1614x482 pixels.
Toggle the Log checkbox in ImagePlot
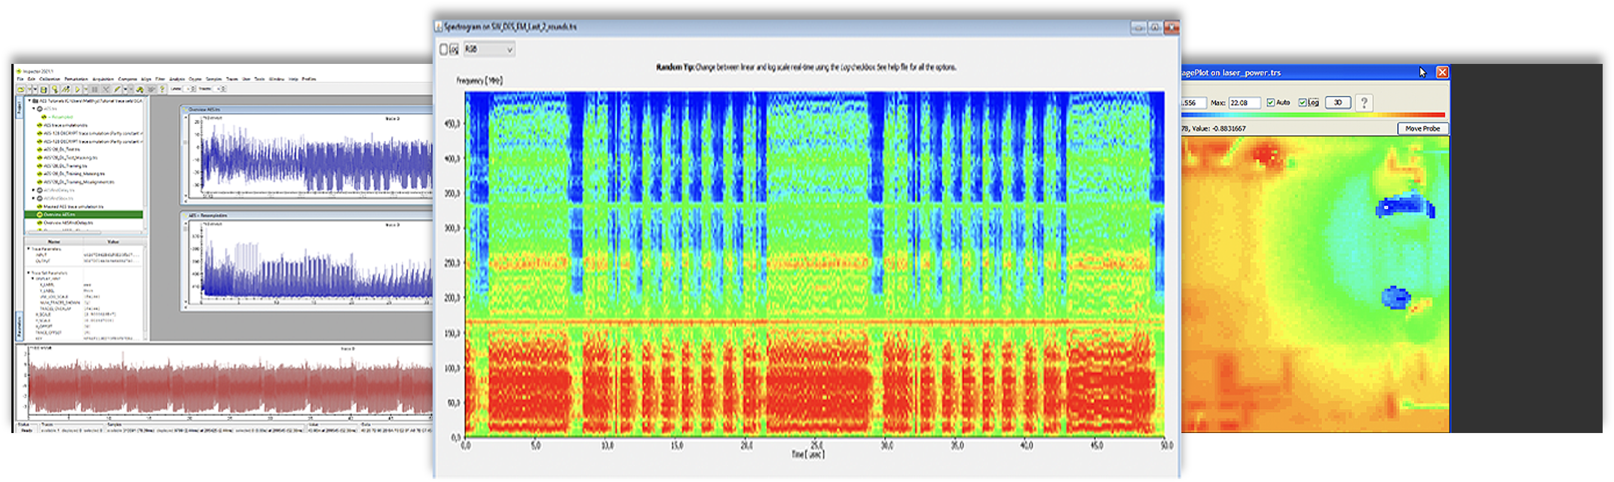point(1303,103)
